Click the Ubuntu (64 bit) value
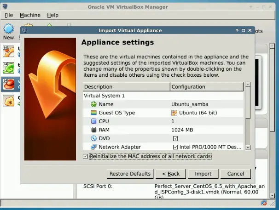 coord(198,113)
